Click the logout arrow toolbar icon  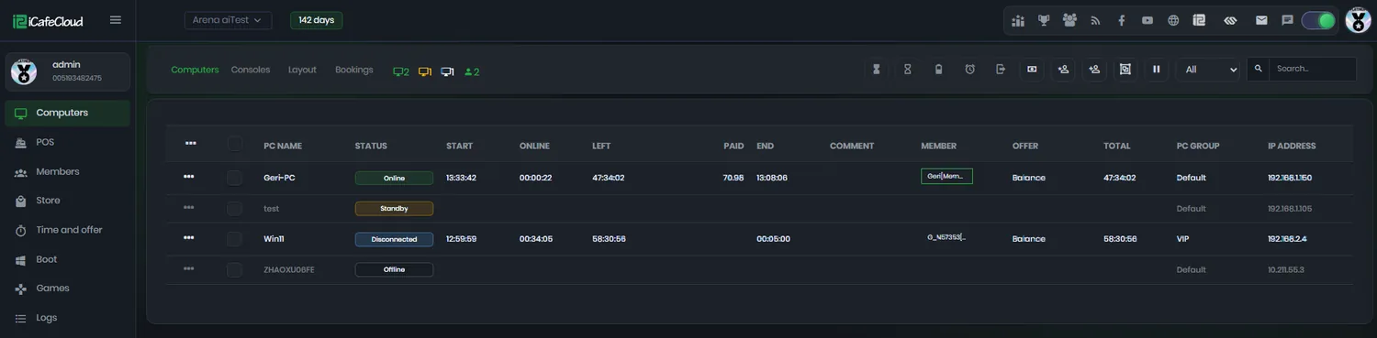1001,69
